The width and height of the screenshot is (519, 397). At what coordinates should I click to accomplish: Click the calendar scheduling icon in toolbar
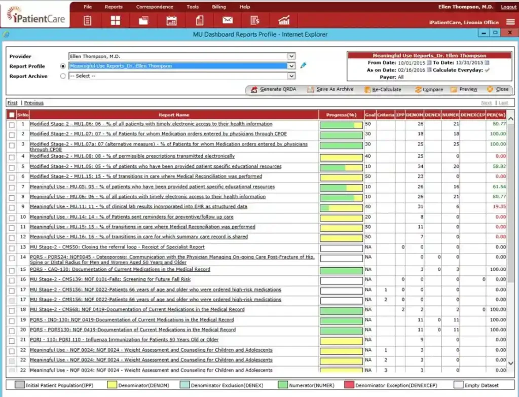click(171, 20)
